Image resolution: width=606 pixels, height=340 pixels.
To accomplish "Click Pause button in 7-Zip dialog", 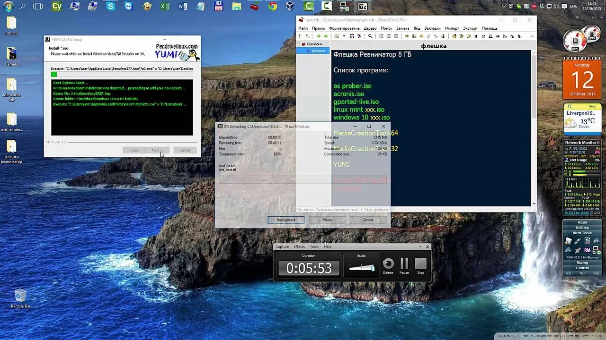I will click(327, 220).
